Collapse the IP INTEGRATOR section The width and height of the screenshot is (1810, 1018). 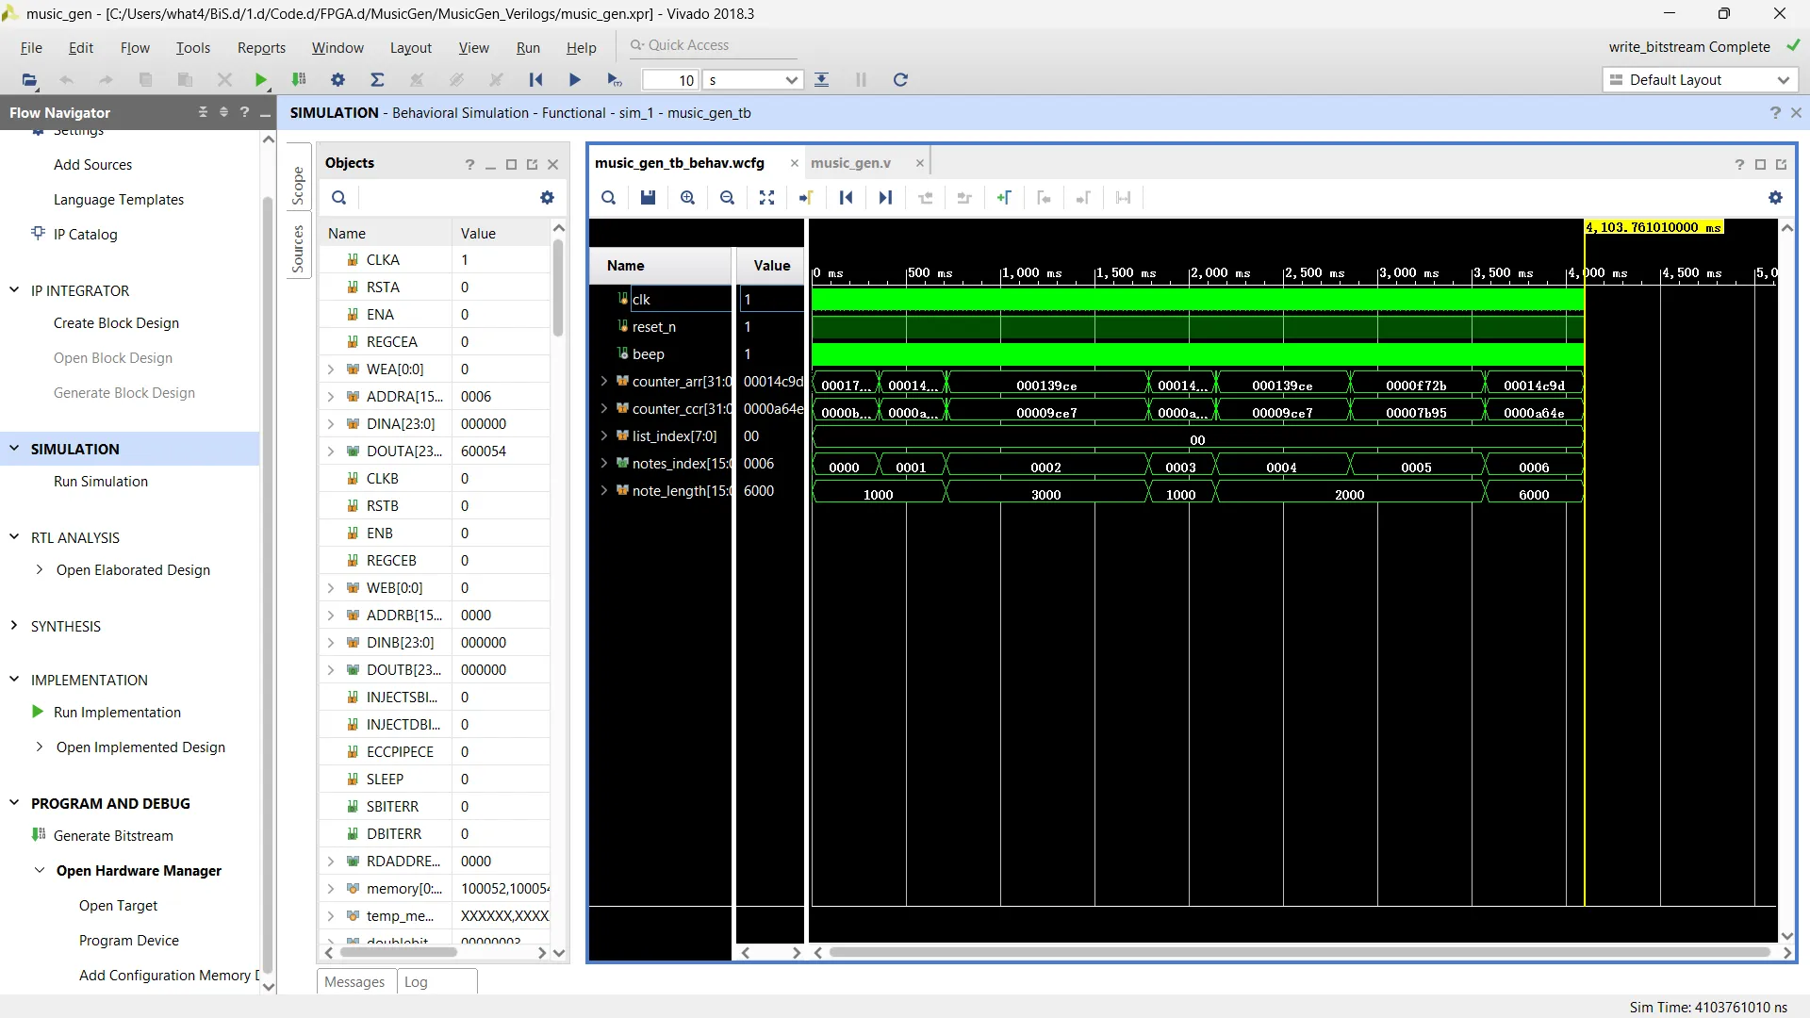click(x=14, y=290)
